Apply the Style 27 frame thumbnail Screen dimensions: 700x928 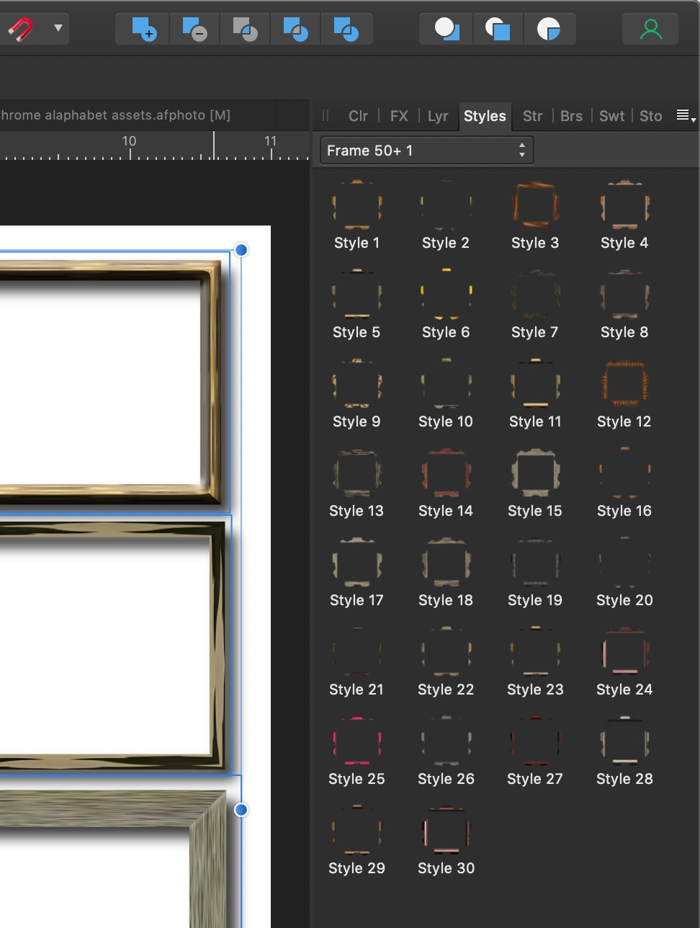[x=535, y=741]
